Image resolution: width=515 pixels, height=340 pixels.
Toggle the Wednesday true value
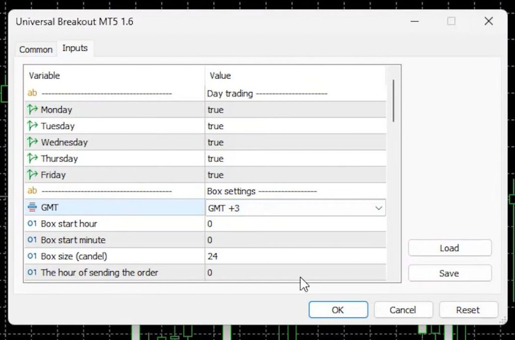295,142
